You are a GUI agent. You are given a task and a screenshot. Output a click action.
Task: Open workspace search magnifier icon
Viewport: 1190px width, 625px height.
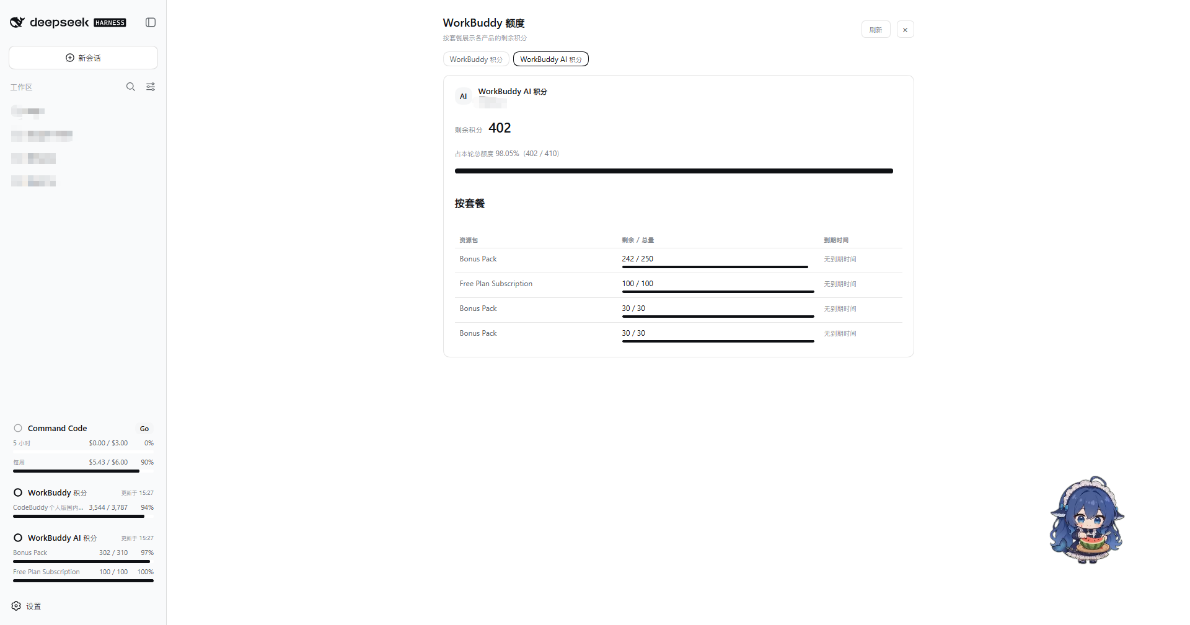(x=131, y=87)
